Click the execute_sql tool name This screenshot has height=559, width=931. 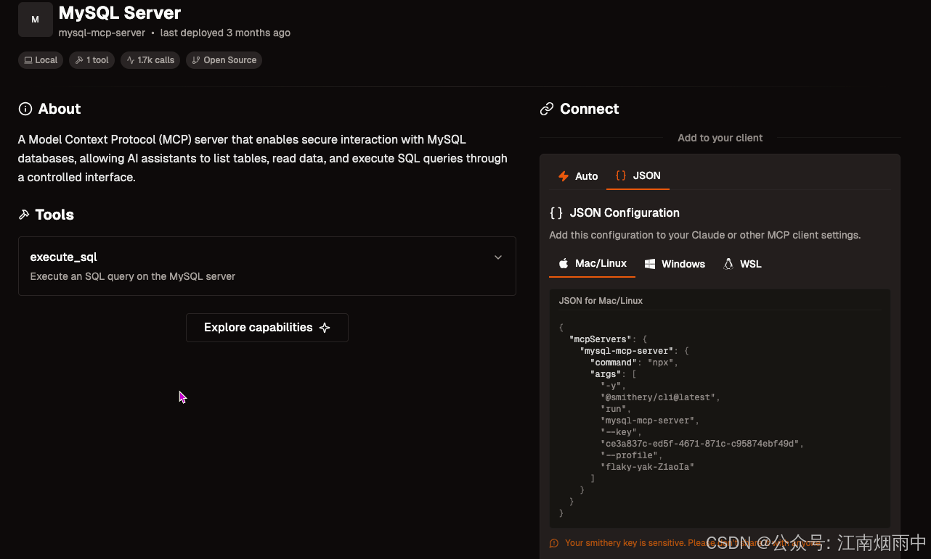point(63,257)
